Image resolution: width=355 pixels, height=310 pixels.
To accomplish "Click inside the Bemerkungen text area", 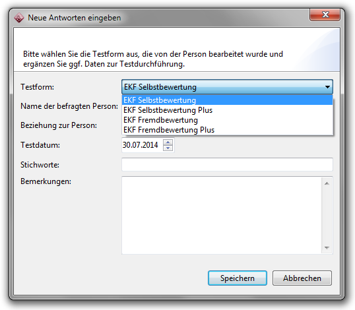I will pos(222,215).
